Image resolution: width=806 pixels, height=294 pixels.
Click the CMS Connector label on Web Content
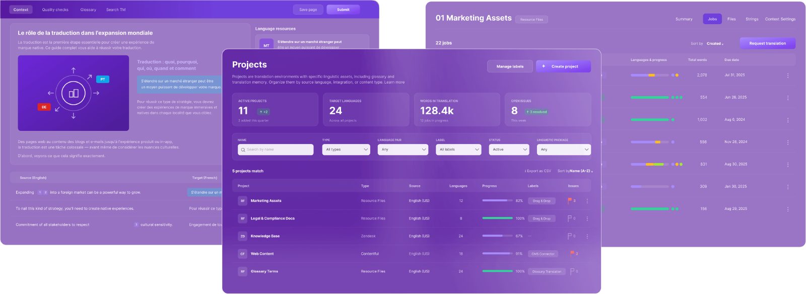coord(543,254)
